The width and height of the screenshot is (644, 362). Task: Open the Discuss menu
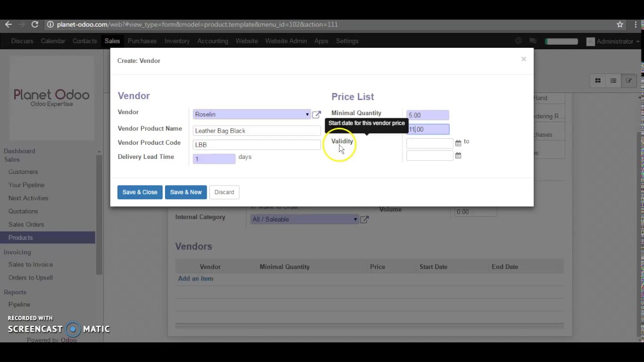click(22, 41)
